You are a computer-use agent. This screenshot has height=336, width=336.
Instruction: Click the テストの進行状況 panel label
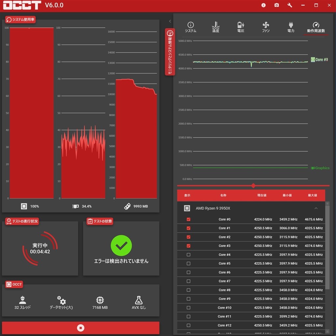click(22, 221)
